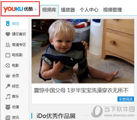Select the heart icon for 猜你喜欢
Image resolution: width=137 pixels, height=120 pixels.
(x=8, y=34)
